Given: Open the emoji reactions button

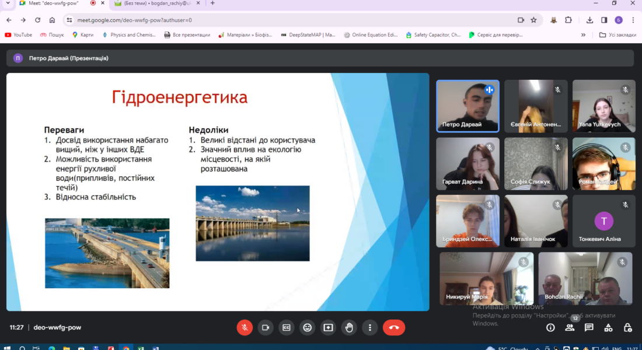Looking at the screenshot, I should click(308, 327).
